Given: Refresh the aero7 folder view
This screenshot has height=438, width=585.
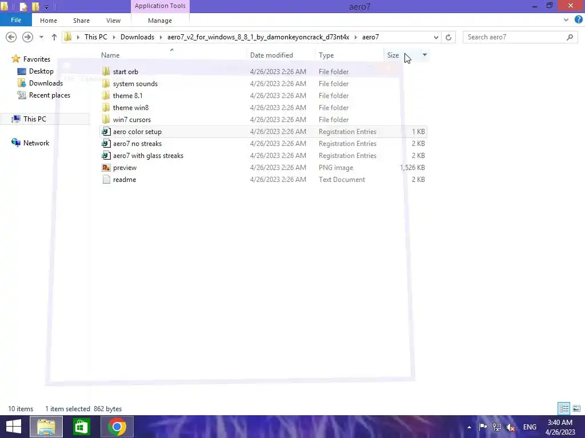Looking at the screenshot, I should click(448, 37).
